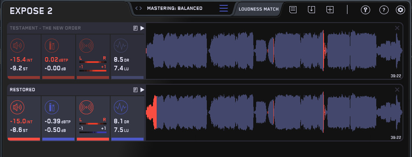This screenshot has width=412, height=157.
Task: Click the Testament track waveform display
Action: click(x=274, y=51)
